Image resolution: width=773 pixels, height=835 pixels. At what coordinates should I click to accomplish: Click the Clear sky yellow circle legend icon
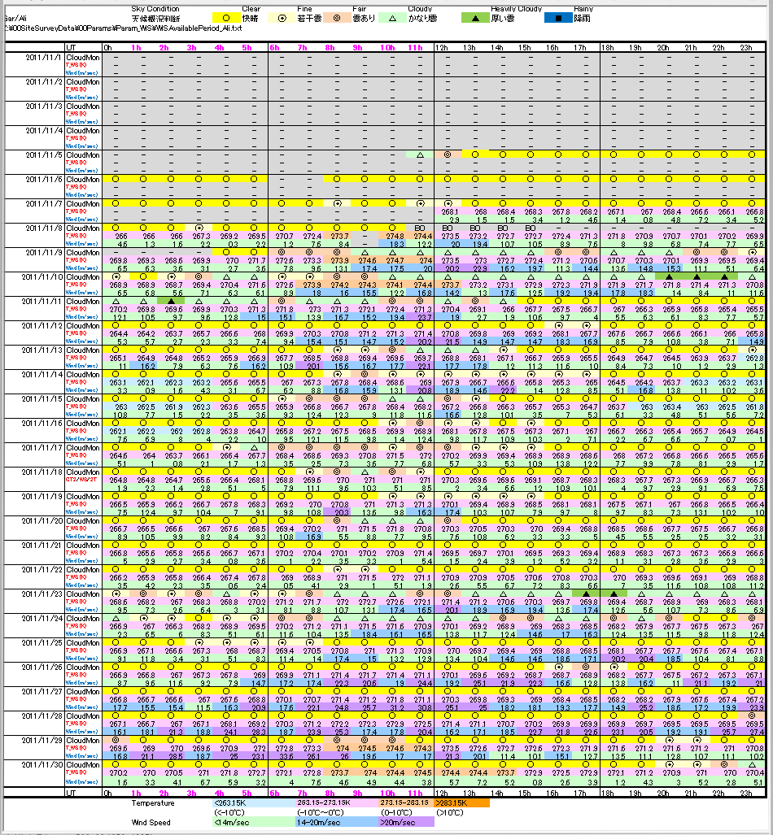(x=225, y=16)
